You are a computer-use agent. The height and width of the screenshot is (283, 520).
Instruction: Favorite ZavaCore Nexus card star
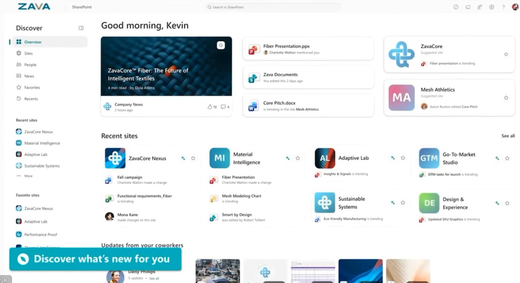click(193, 158)
